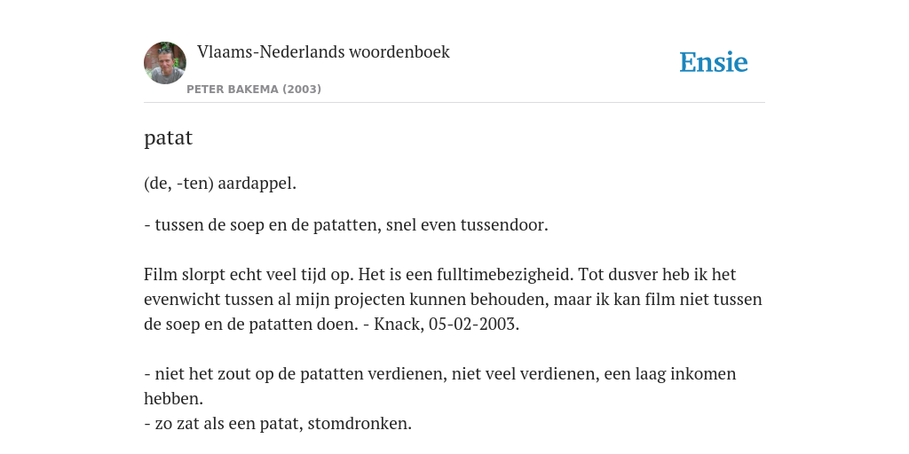Click the word 'aardappel' in the definition

[x=255, y=184]
